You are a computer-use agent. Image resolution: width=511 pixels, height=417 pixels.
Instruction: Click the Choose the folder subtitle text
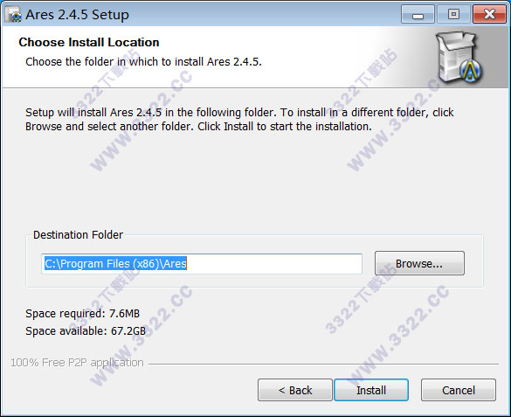[143, 61]
